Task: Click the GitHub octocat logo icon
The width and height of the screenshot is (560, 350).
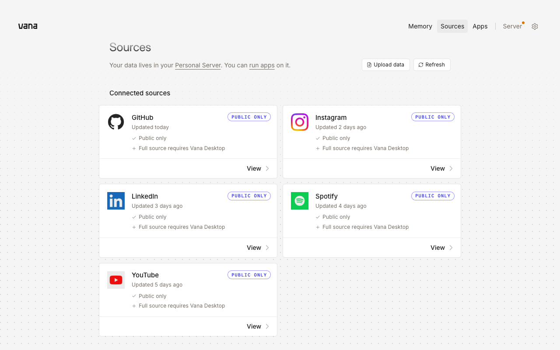Action: click(x=116, y=122)
